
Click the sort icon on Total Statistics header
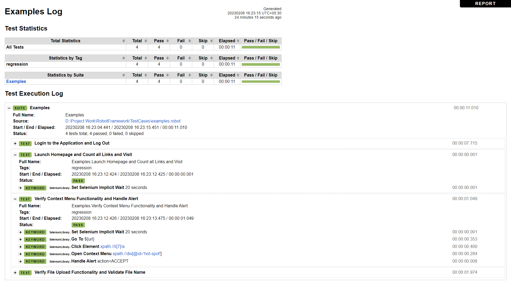click(123, 41)
